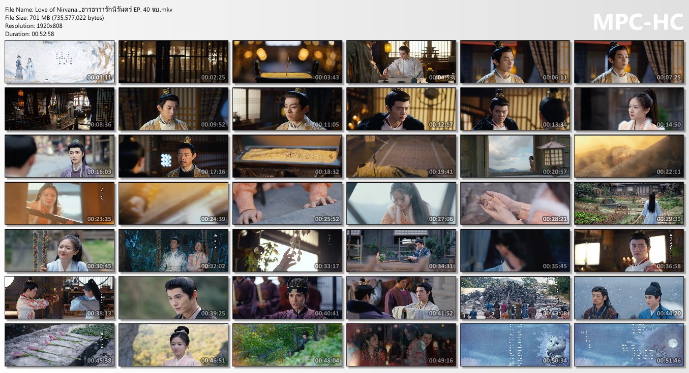Click the frame stamped 00:41:52
Viewport: 689px width, 373px height.
[401, 297]
